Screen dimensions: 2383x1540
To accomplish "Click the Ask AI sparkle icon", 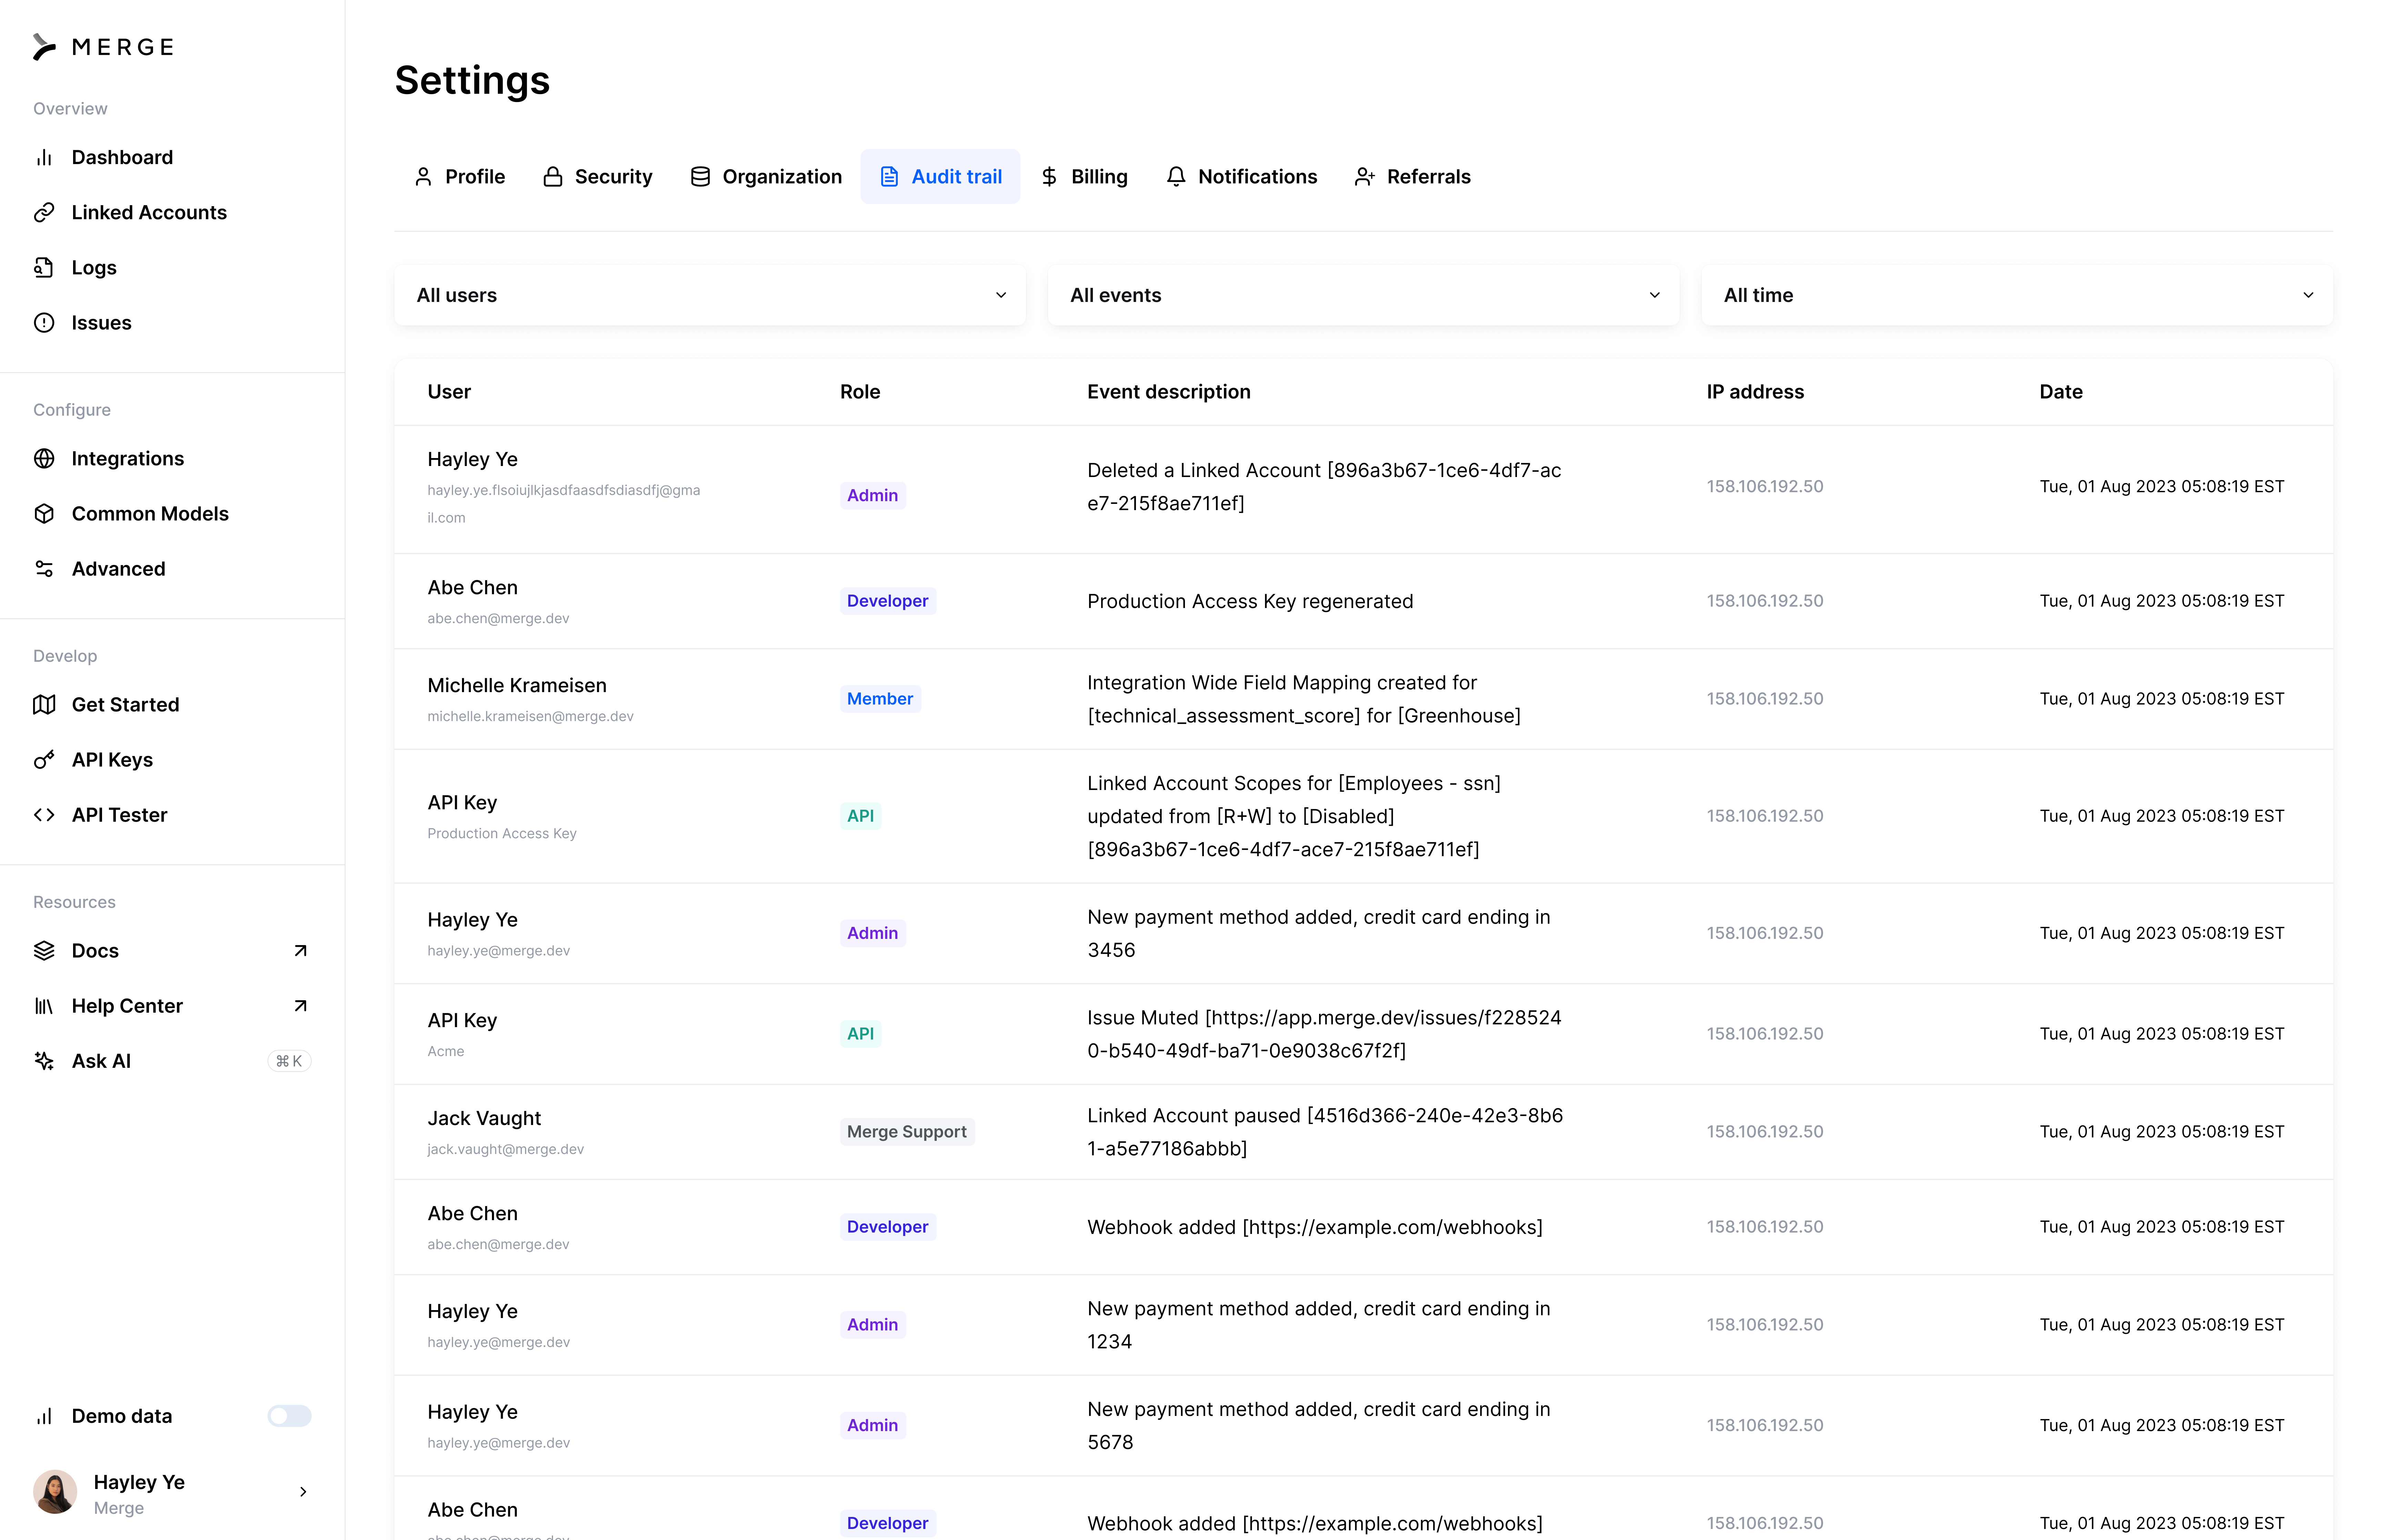I will (44, 1061).
